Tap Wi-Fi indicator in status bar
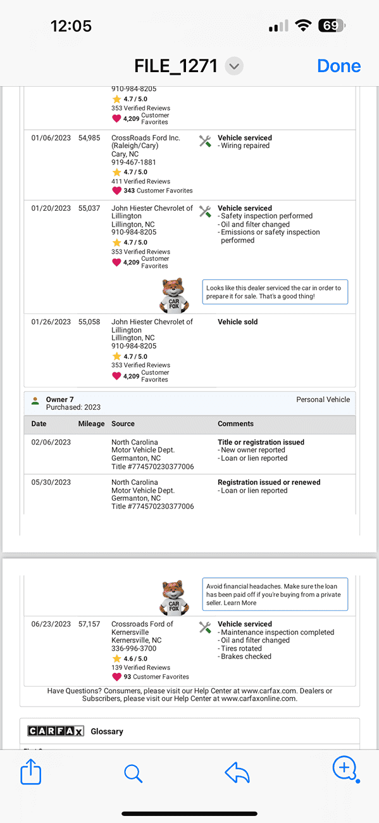This screenshot has width=379, height=823. (304, 26)
